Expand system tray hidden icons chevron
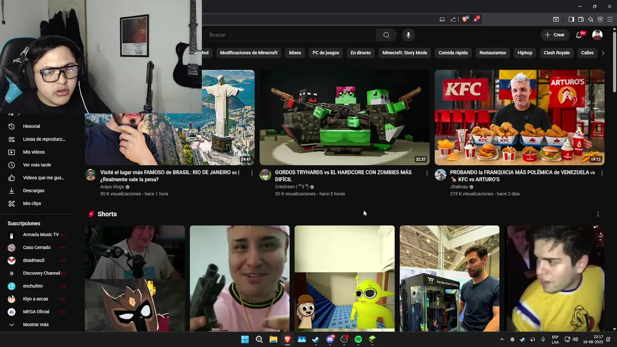Screen dimensions: 617x347 point(502,339)
